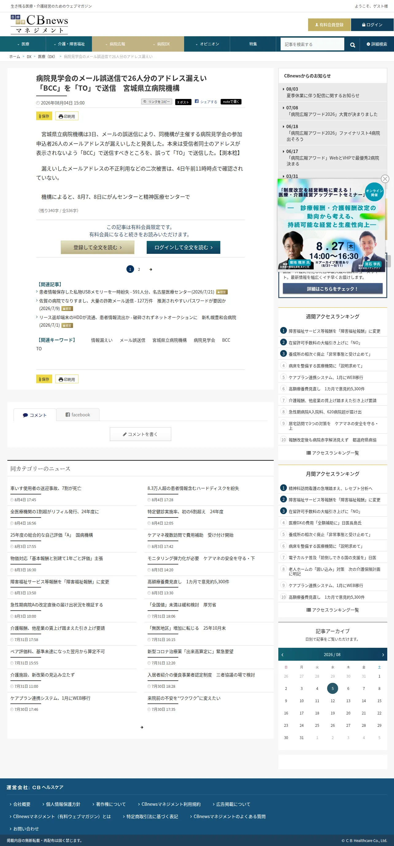The width and height of the screenshot is (394, 846).
Task: Open weekly アクセスランキング一覧 link
Action: [x=333, y=453]
